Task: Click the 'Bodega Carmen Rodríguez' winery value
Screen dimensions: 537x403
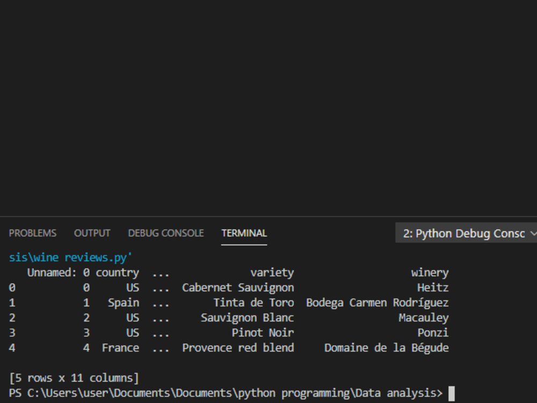Action: [x=378, y=303]
